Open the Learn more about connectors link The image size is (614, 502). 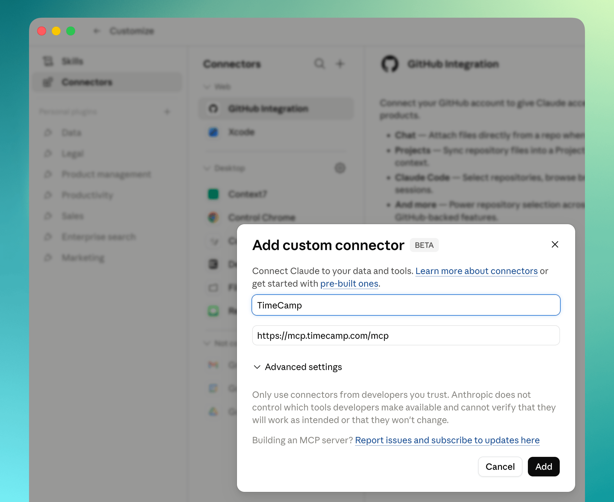476,271
